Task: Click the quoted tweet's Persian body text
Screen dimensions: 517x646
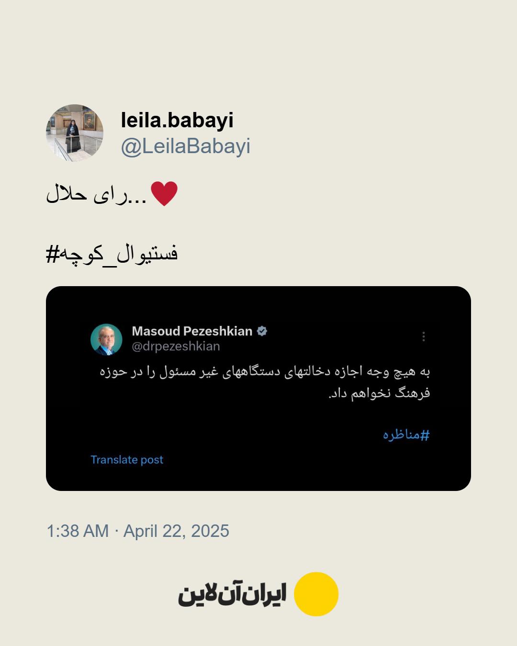Action: pyautogui.click(x=265, y=382)
